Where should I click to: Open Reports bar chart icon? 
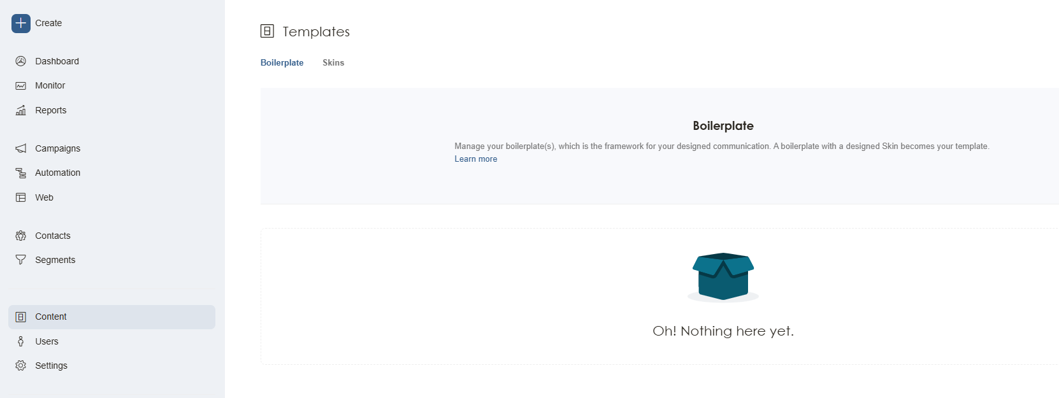(x=21, y=110)
